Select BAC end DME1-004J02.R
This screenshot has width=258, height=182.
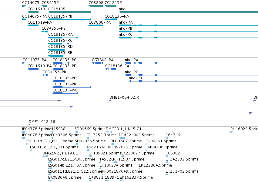pyautogui.click(x=124, y=98)
